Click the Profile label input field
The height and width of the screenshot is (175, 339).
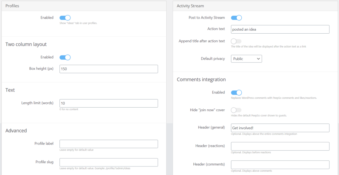coord(109,144)
